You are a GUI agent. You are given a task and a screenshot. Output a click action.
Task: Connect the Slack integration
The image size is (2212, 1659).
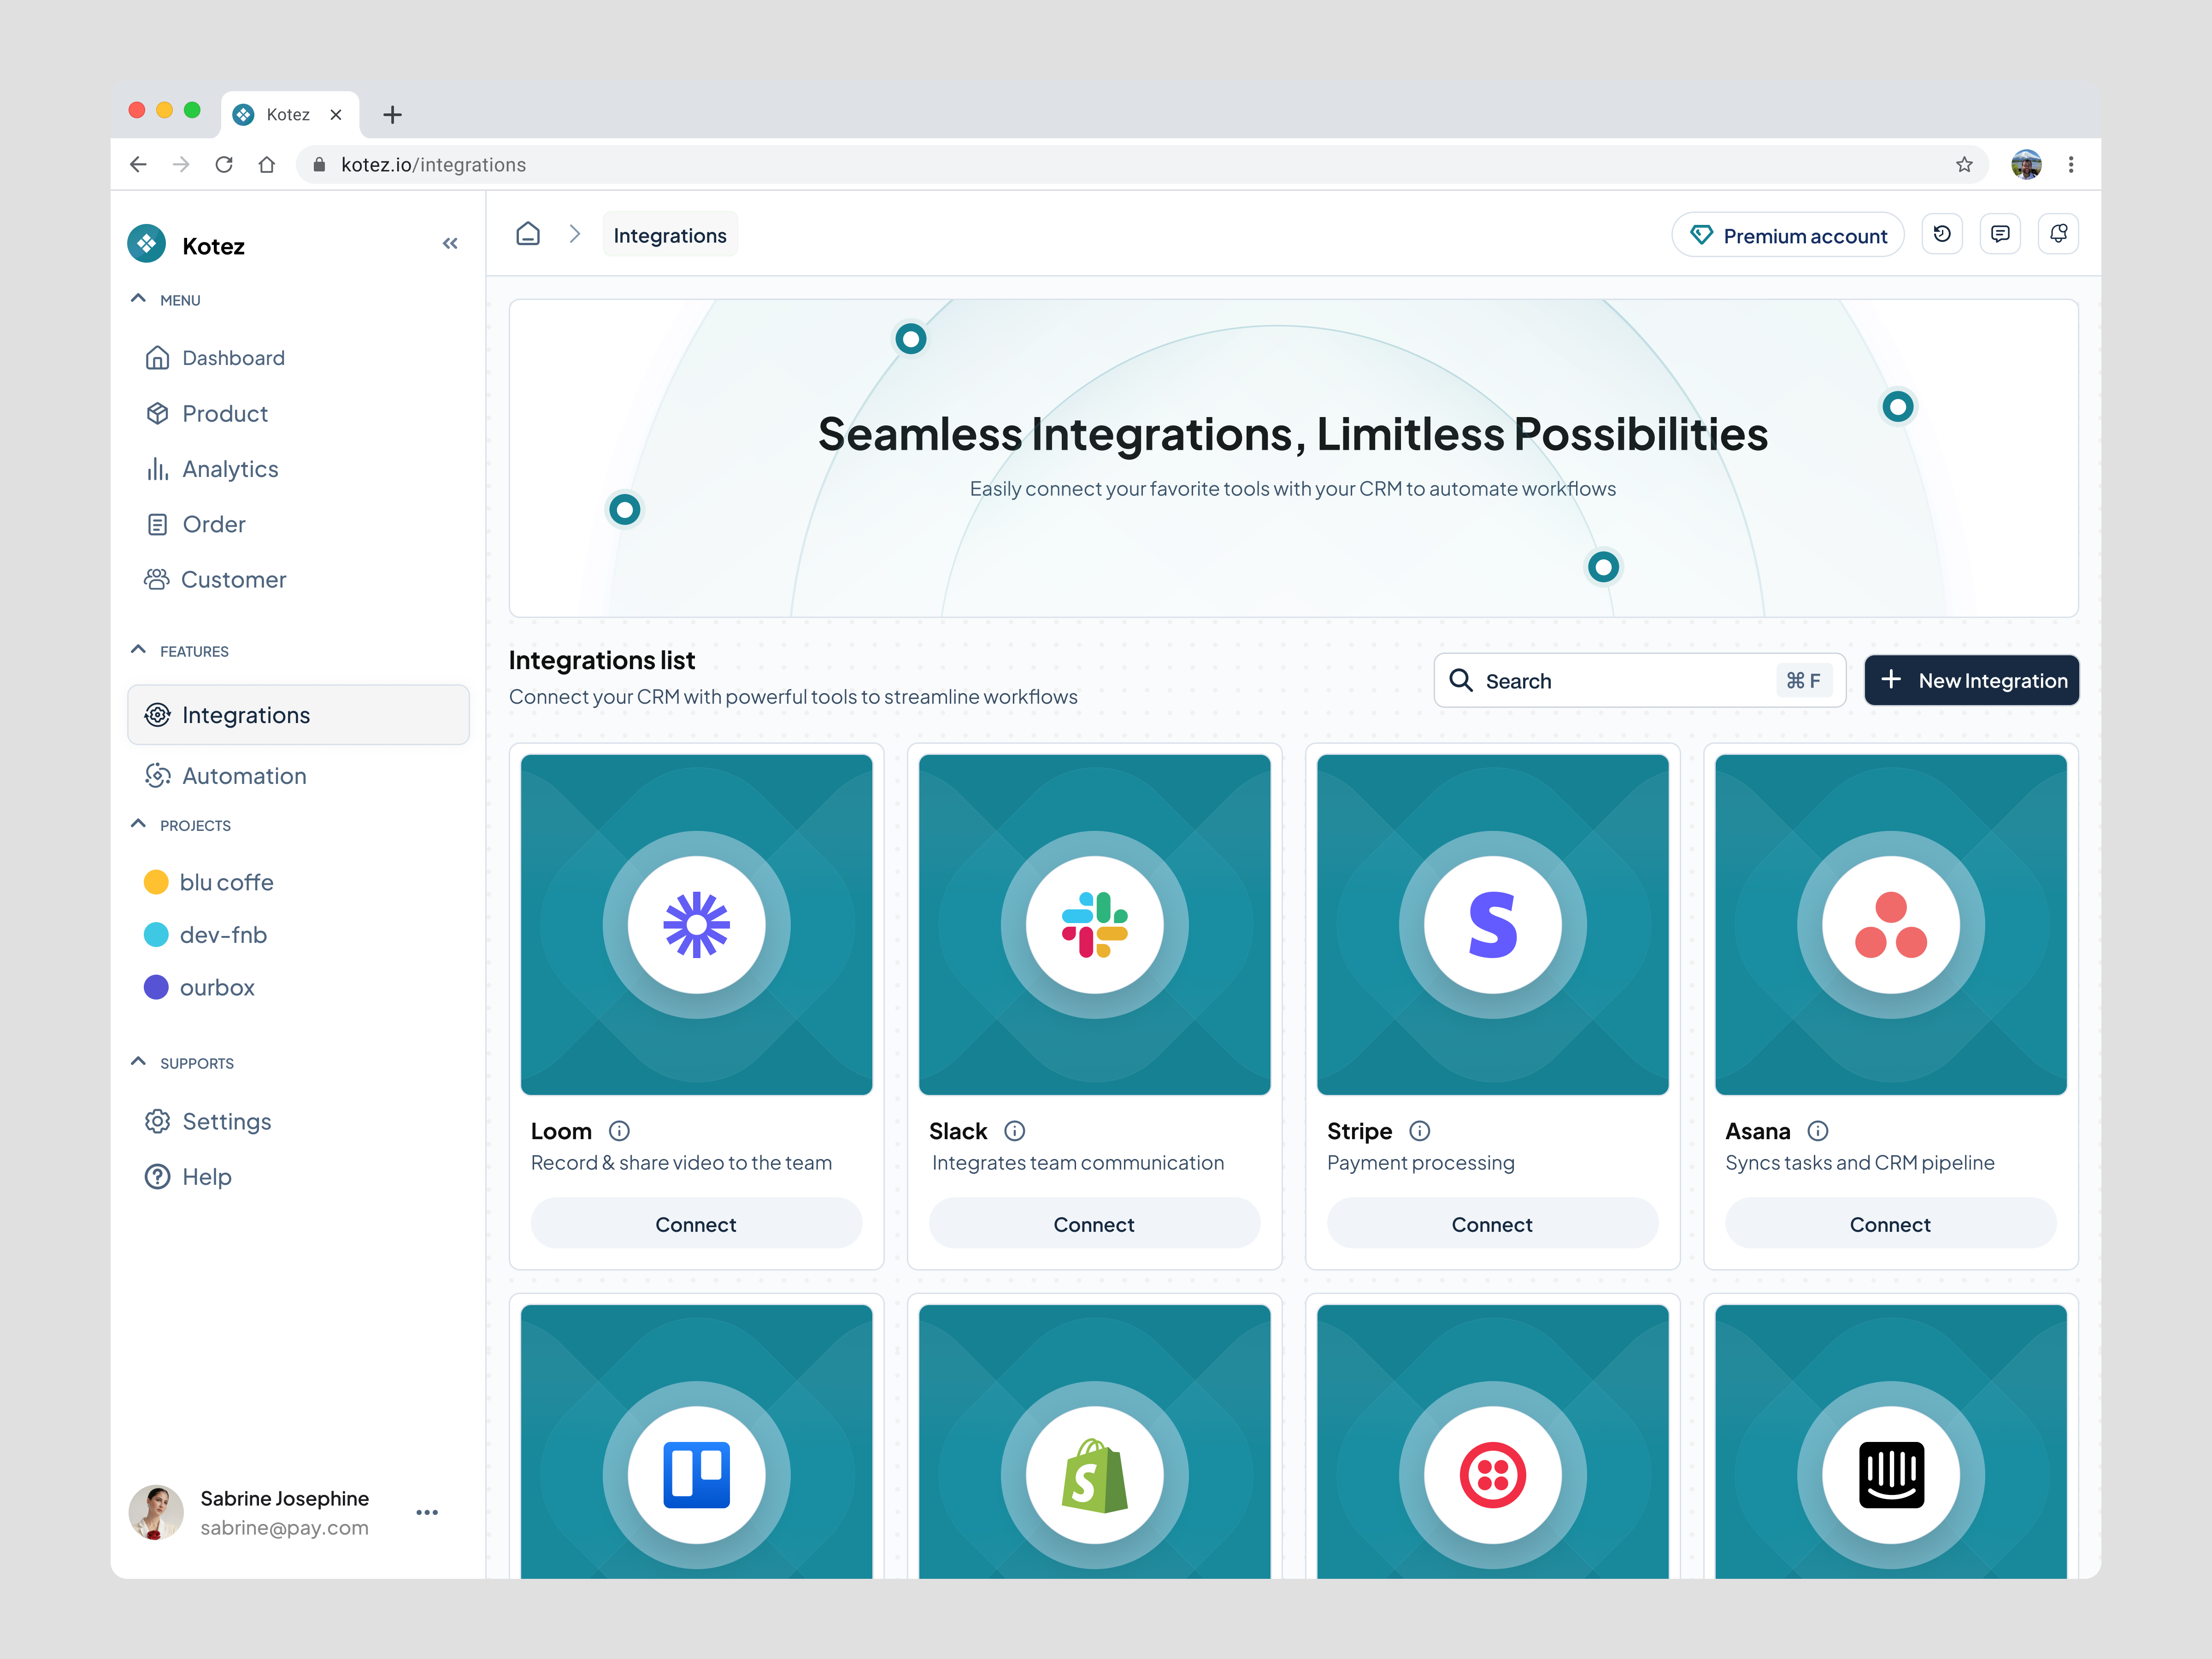[1094, 1223]
